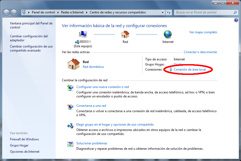This screenshot has width=241, height=161.
Task: Click the refresh button in address bar
Action: (x=169, y=13)
